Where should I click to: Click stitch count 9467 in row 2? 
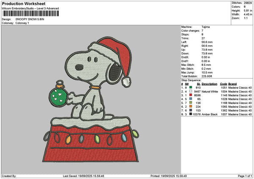(197, 92)
